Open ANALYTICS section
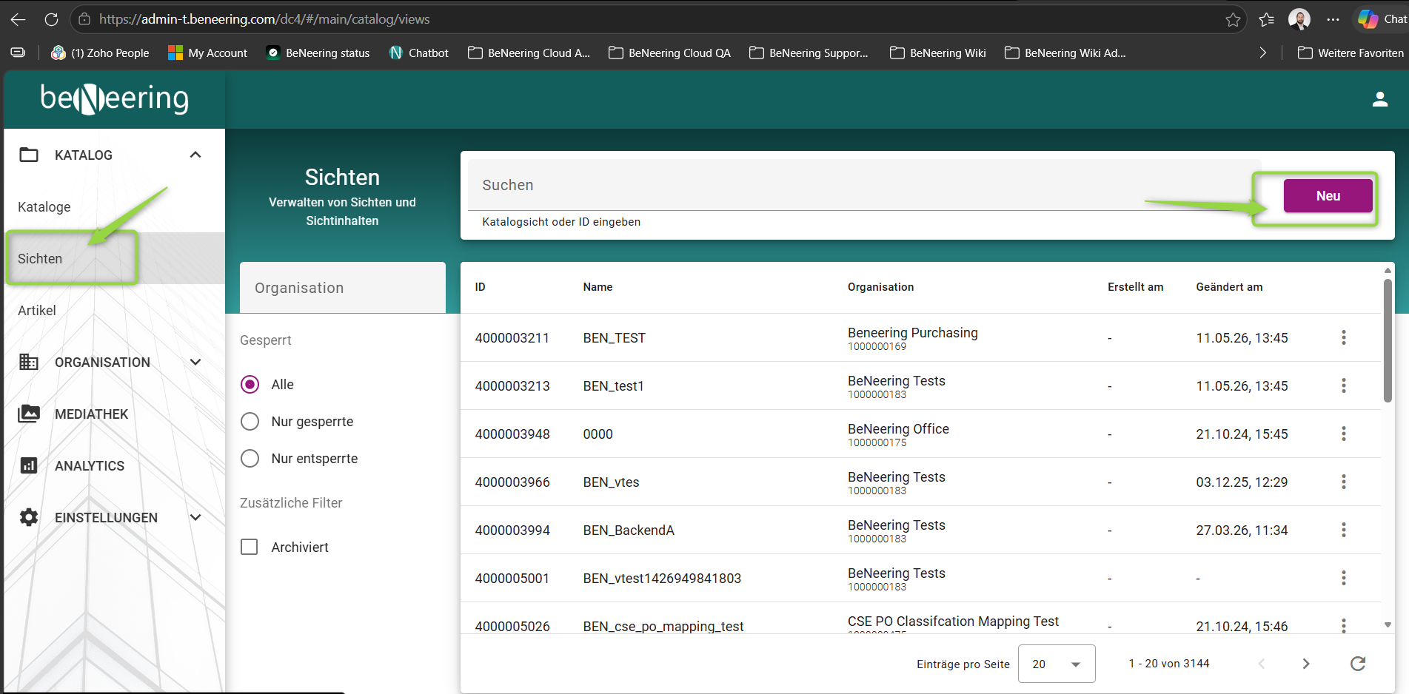This screenshot has height=694, width=1409. (x=90, y=466)
